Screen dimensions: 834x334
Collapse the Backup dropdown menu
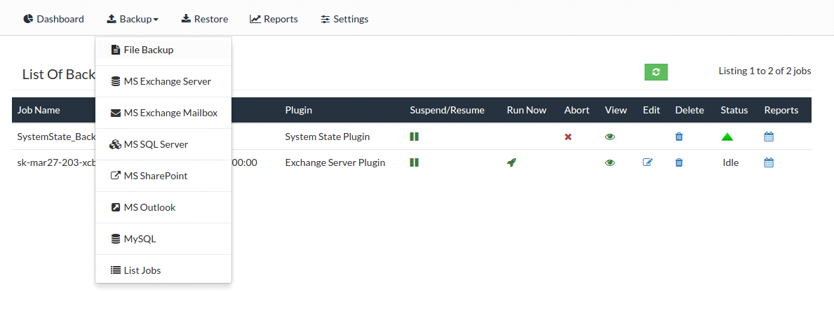(x=133, y=19)
